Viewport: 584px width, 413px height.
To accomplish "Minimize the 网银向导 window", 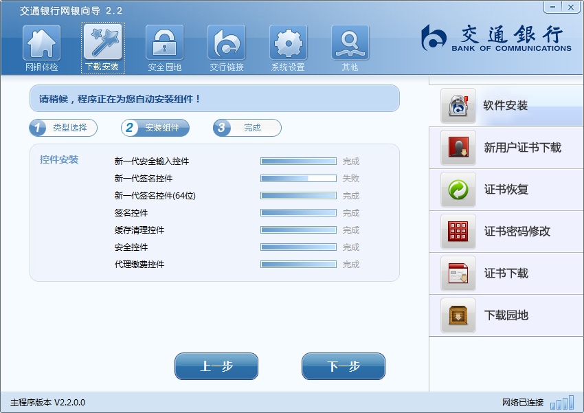I will (552, 7).
